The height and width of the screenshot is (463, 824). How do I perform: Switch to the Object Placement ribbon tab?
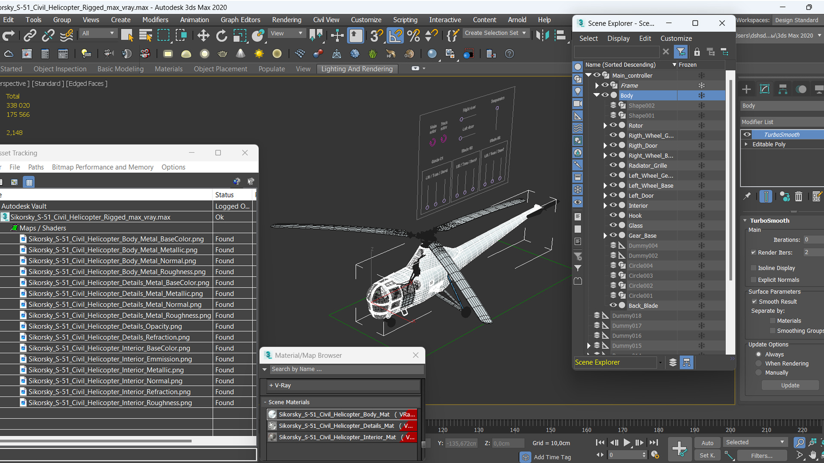220,69
